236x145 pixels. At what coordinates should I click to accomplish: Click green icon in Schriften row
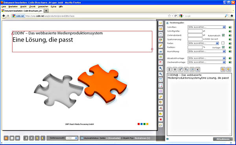[x=230, y=27]
